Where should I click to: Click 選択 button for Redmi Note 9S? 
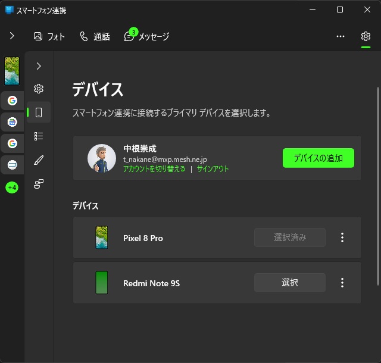pyautogui.click(x=290, y=283)
